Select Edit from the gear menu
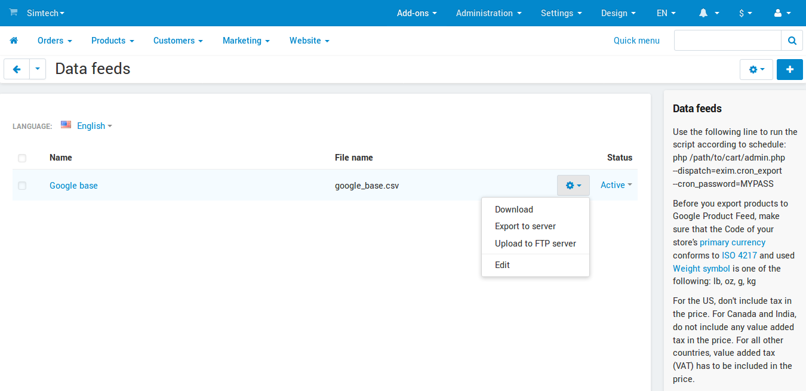 coord(536,265)
